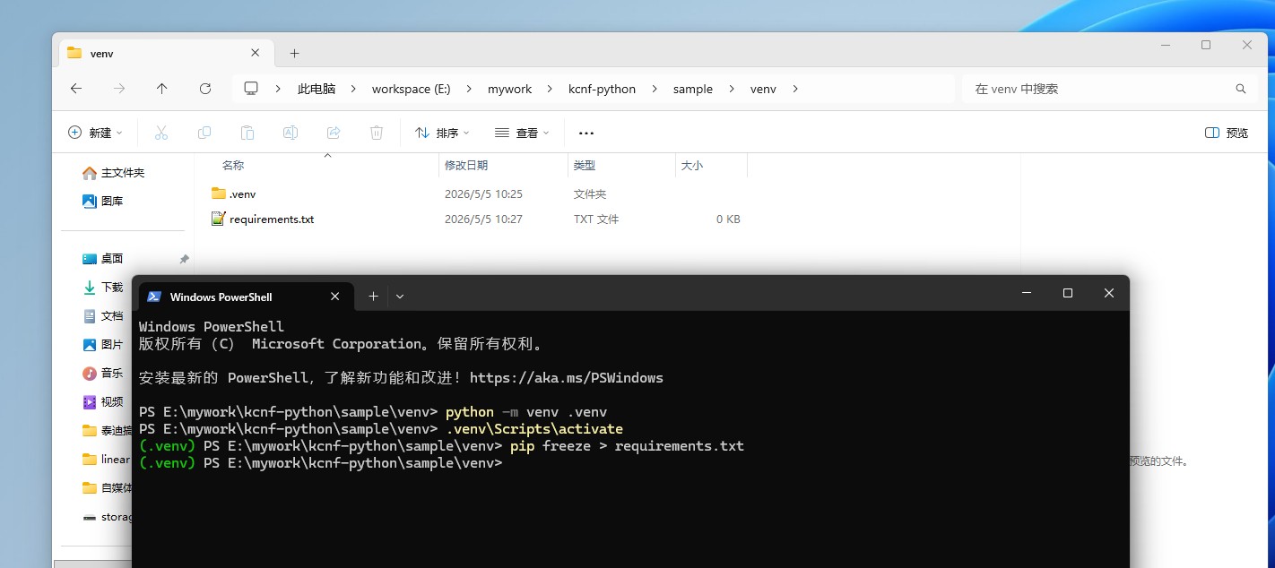
Task: Click the Copy icon in toolbar
Action: coord(204,133)
